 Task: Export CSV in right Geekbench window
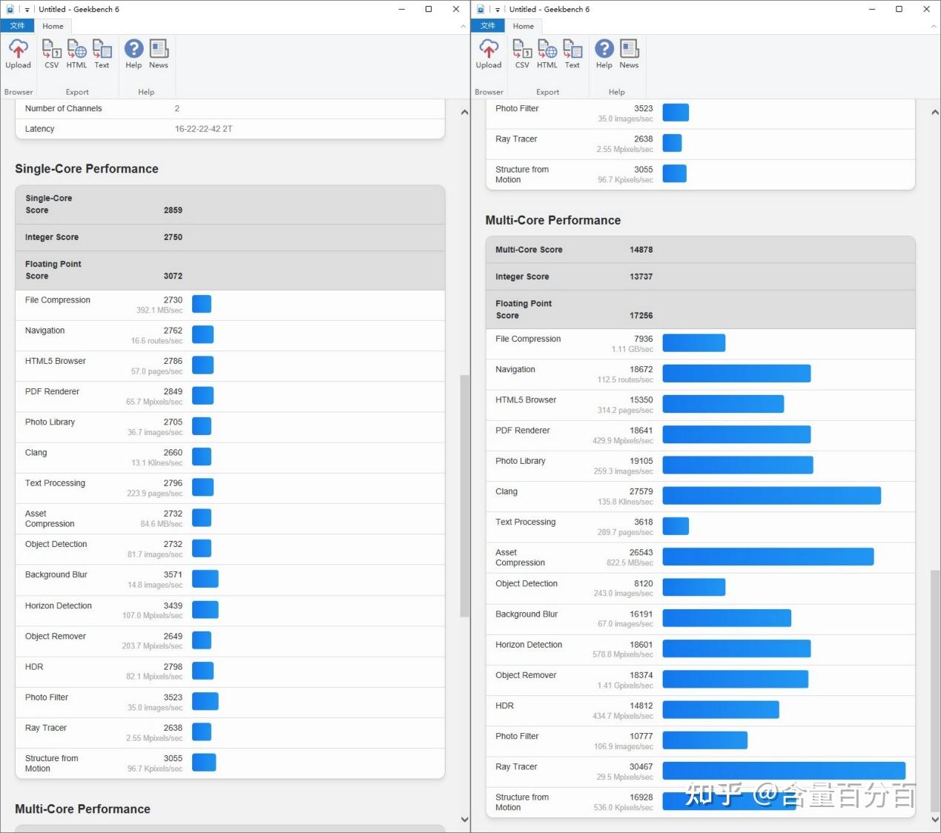[x=522, y=54]
